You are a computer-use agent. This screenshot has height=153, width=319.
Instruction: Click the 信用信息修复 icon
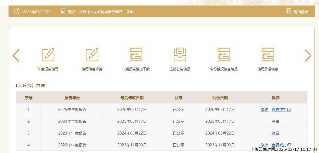click(92, 54)
